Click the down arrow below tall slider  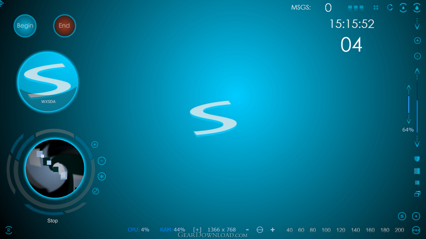coord(417,142)
